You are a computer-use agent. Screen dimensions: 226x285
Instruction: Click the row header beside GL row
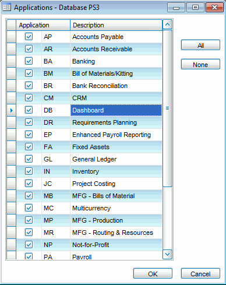(11, 159)
